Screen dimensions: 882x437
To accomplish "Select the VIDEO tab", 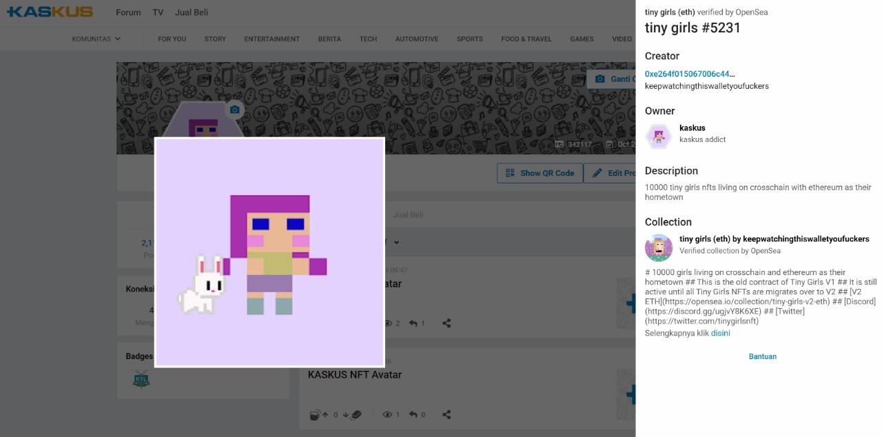I will (622, 39).
